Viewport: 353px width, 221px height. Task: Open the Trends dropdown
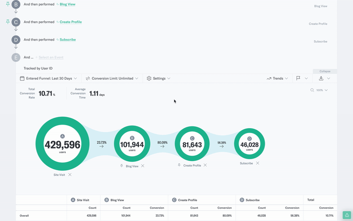tap(278, 78)
